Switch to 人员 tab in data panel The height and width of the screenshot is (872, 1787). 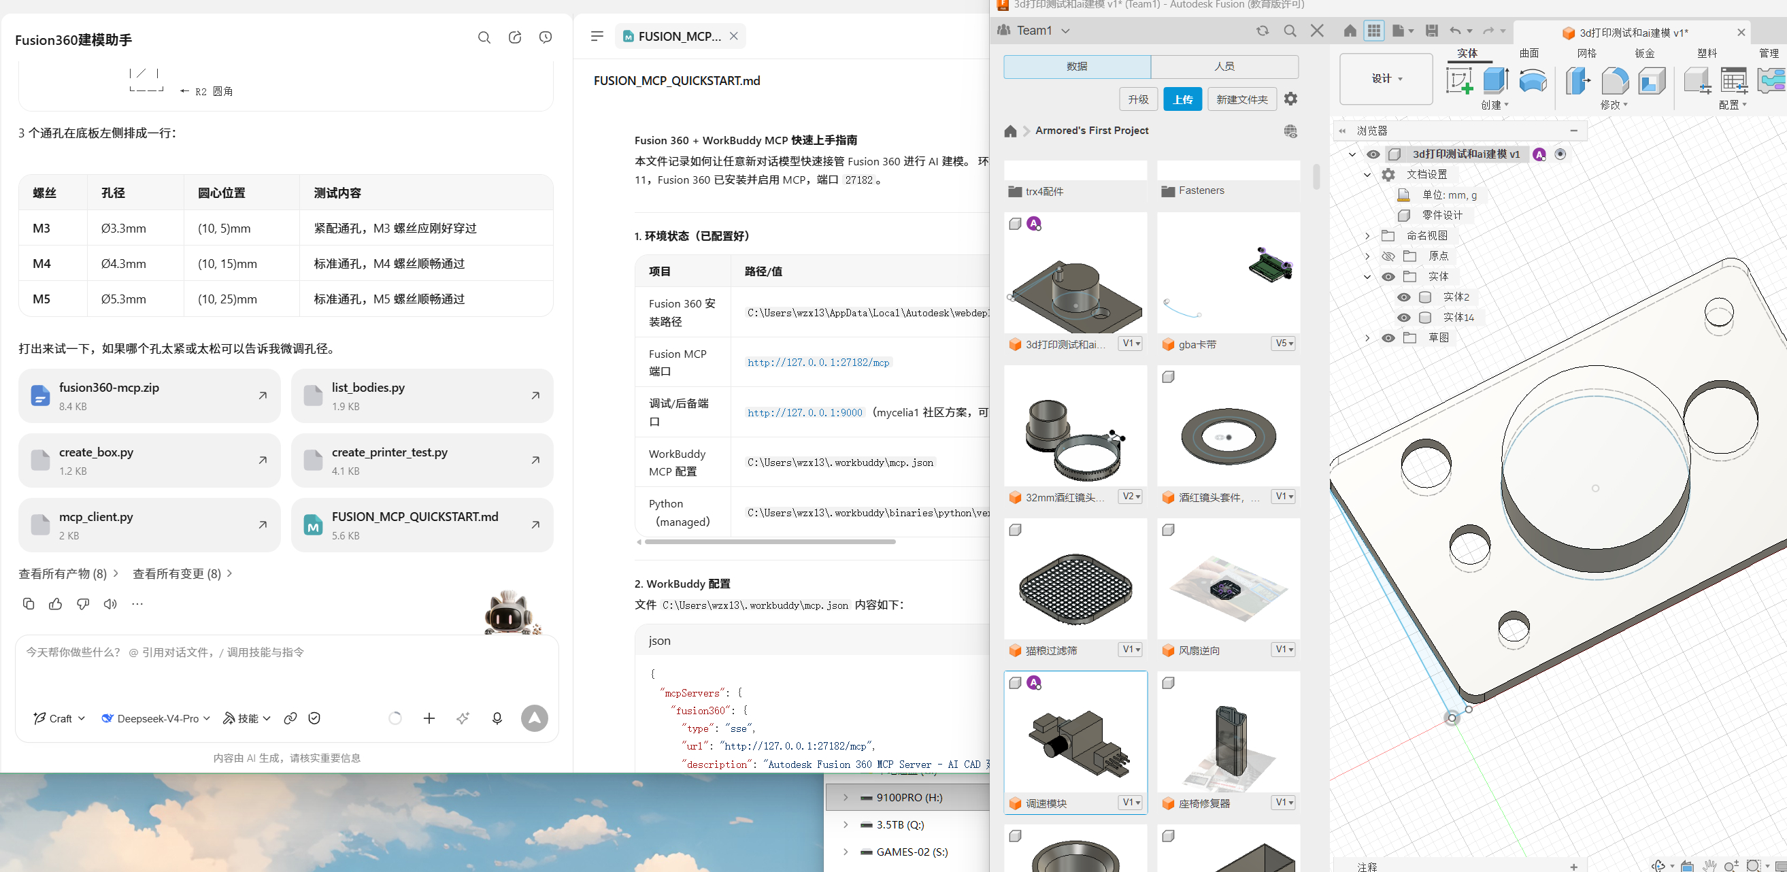(1224, 67)
